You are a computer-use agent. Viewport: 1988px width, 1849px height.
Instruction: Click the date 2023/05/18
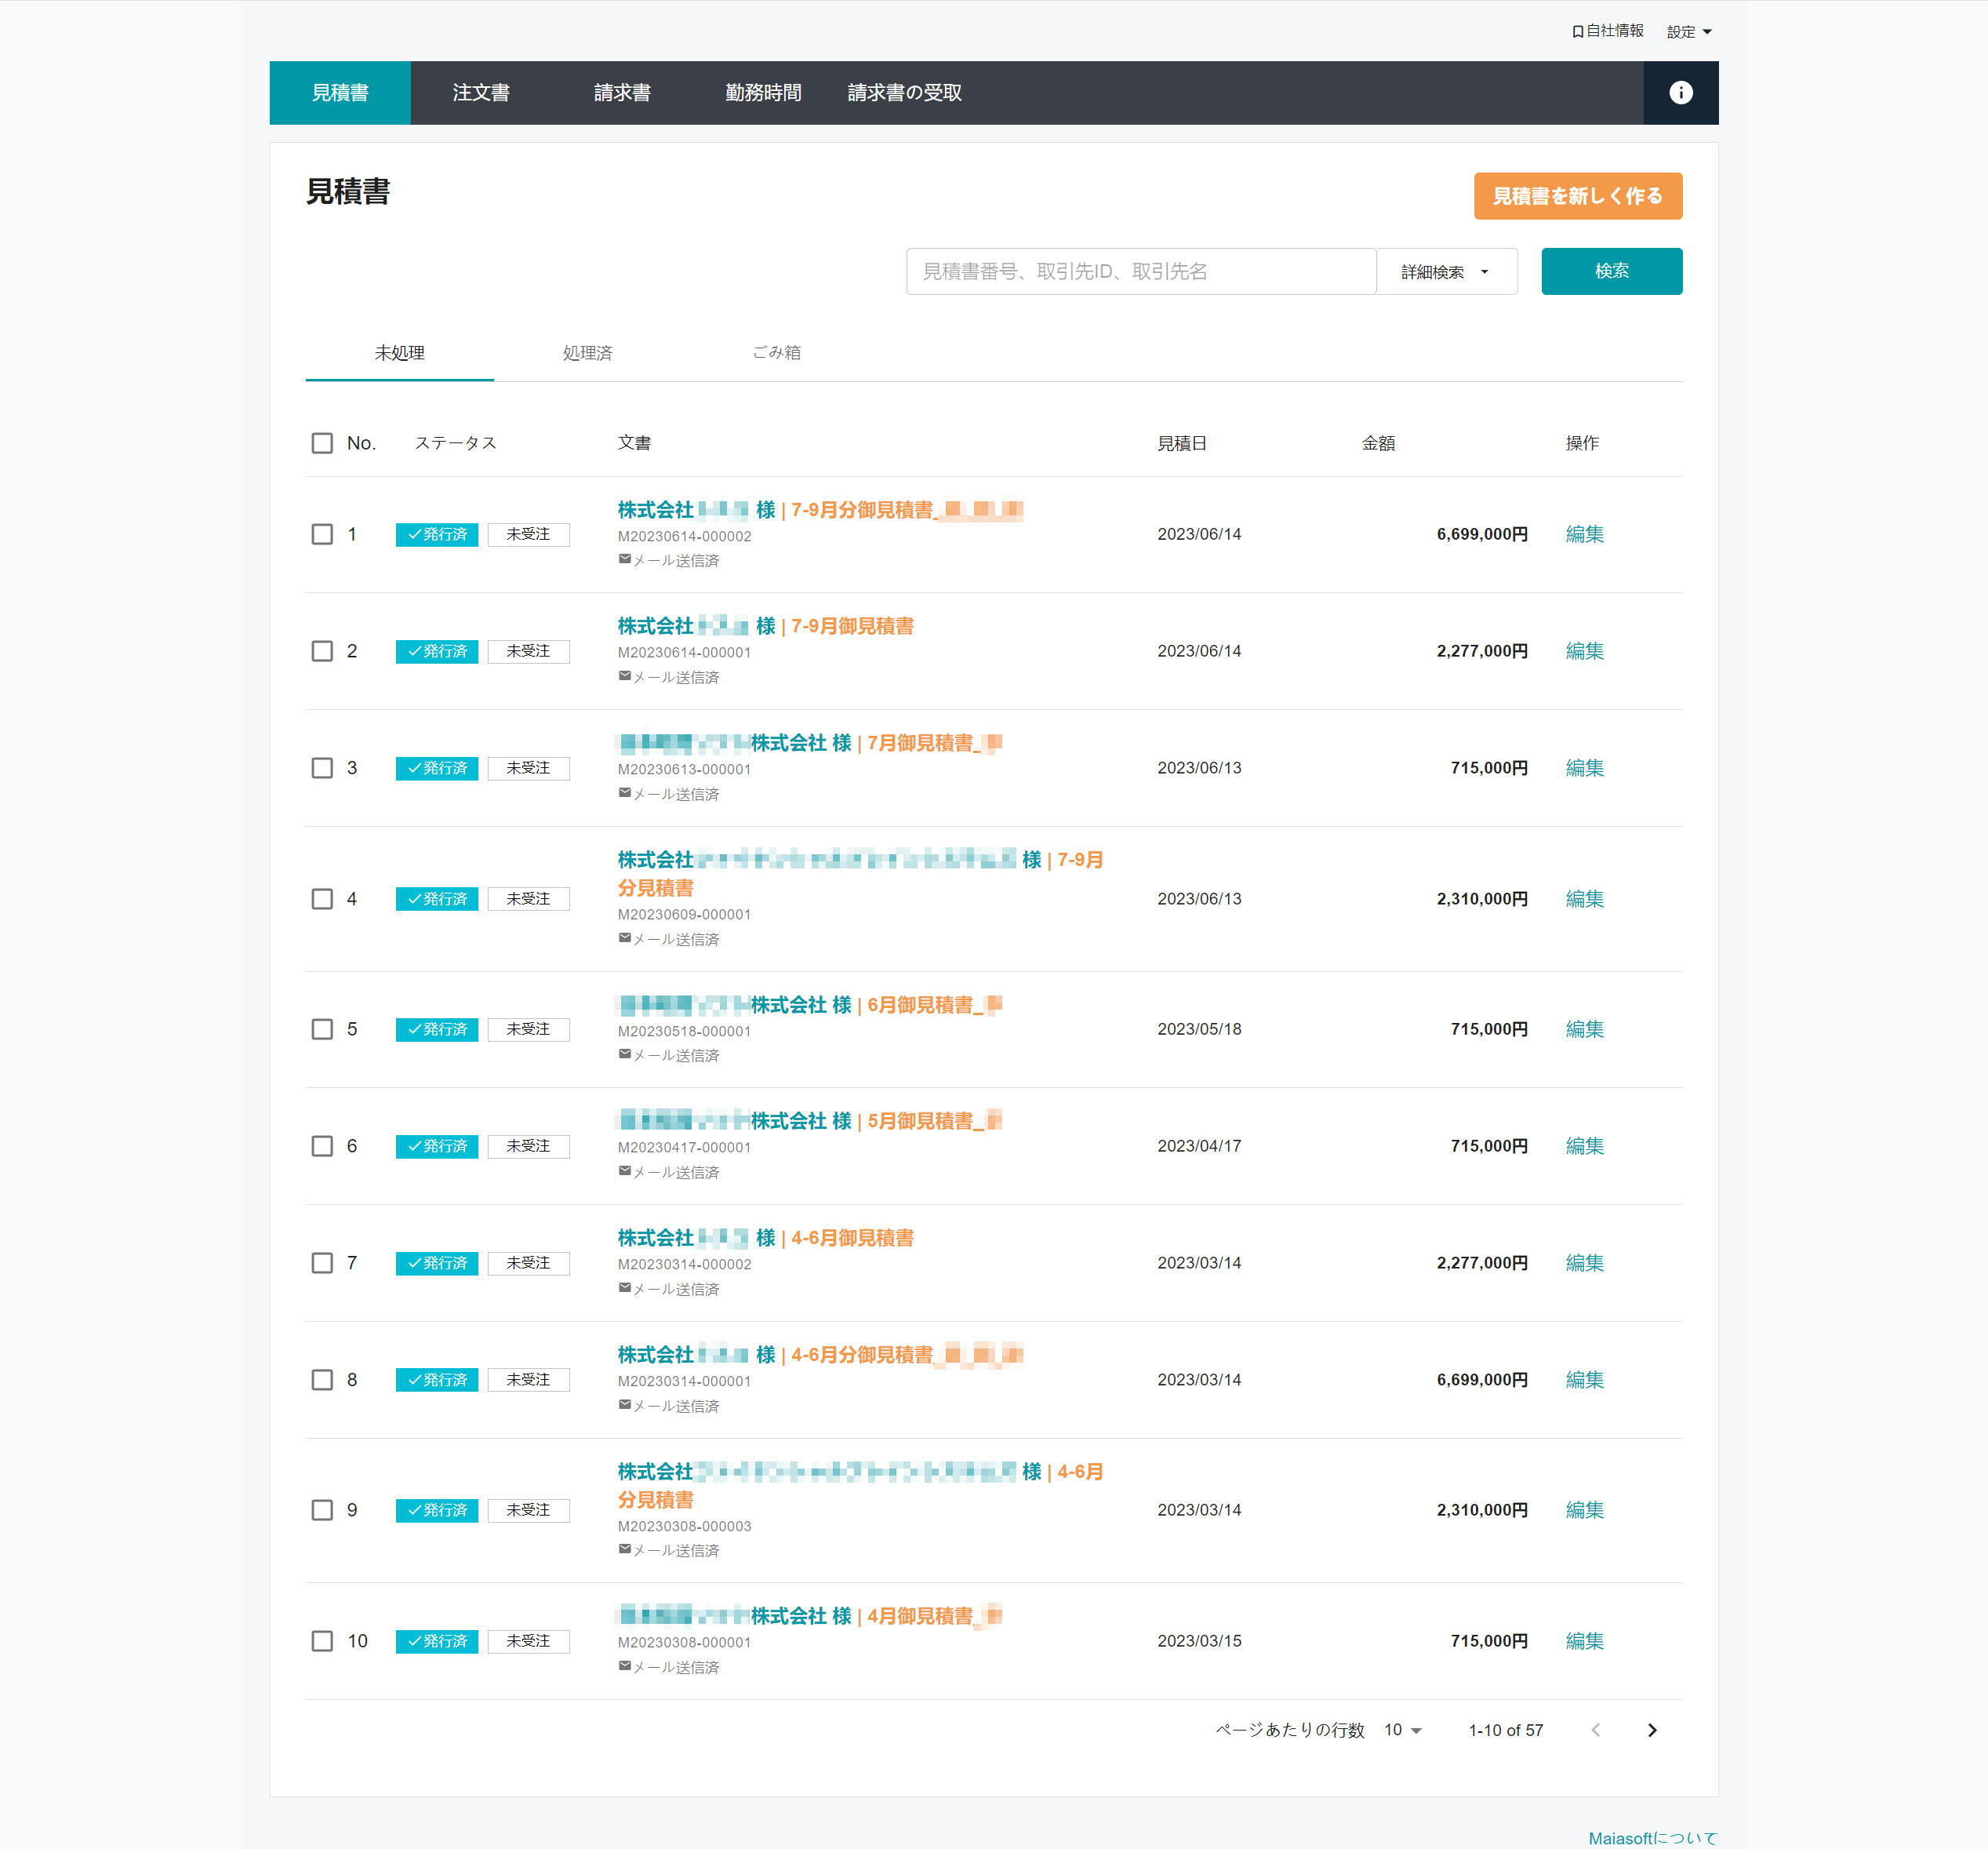1199,1029
